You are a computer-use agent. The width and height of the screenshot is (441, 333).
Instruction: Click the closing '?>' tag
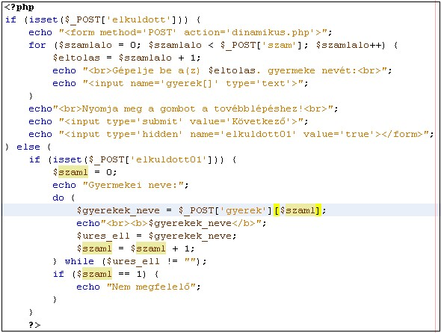[34, 325]
